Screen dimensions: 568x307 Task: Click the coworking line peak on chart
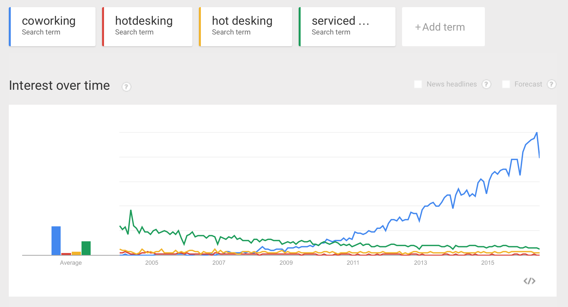(x=537, y=133)
